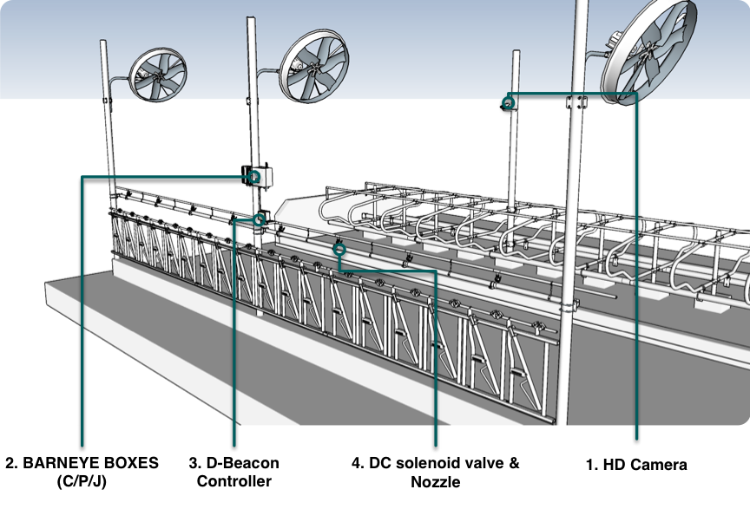Image resolution: width=750 pixels, height=509 pixels.
Task: Select the circle marker below the control box
Action: click(x=259, y=220)
